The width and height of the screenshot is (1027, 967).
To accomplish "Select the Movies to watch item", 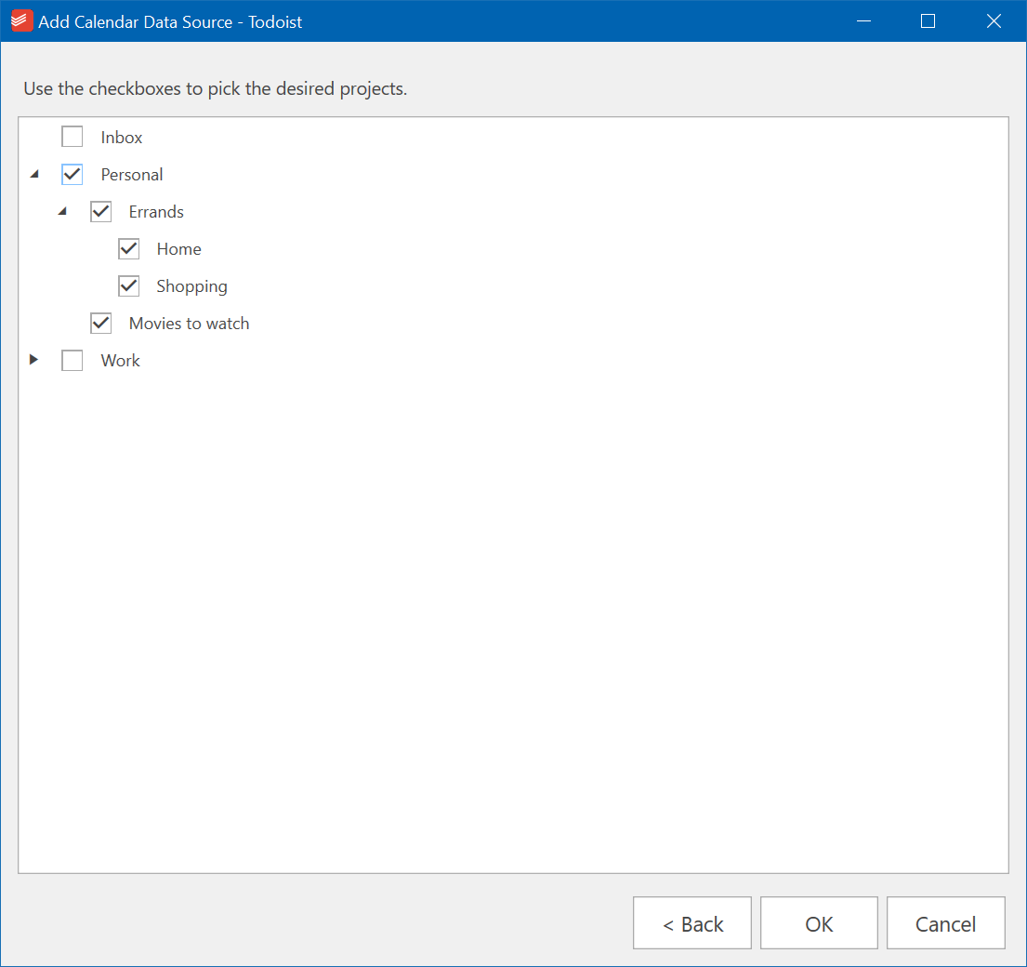I will coord(190,324).
